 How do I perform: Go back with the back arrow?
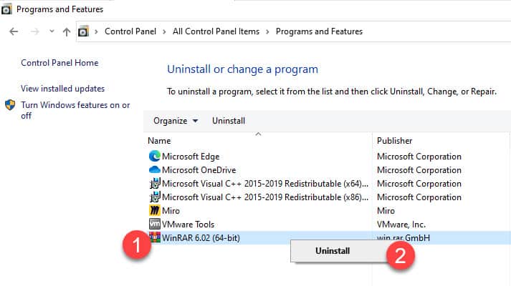tap(14, 31)
